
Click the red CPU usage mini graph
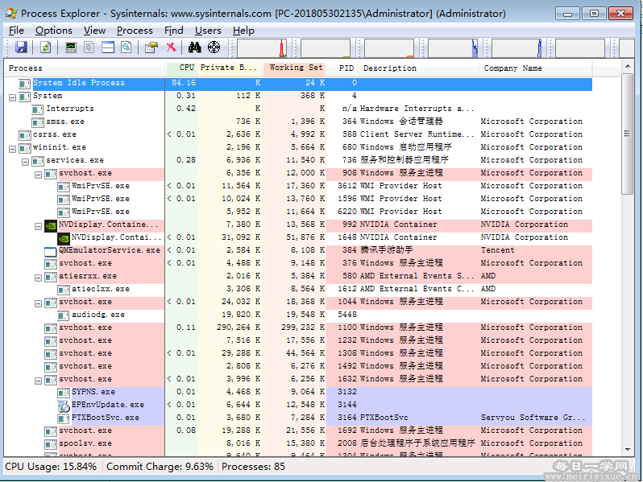coord(262,48)
